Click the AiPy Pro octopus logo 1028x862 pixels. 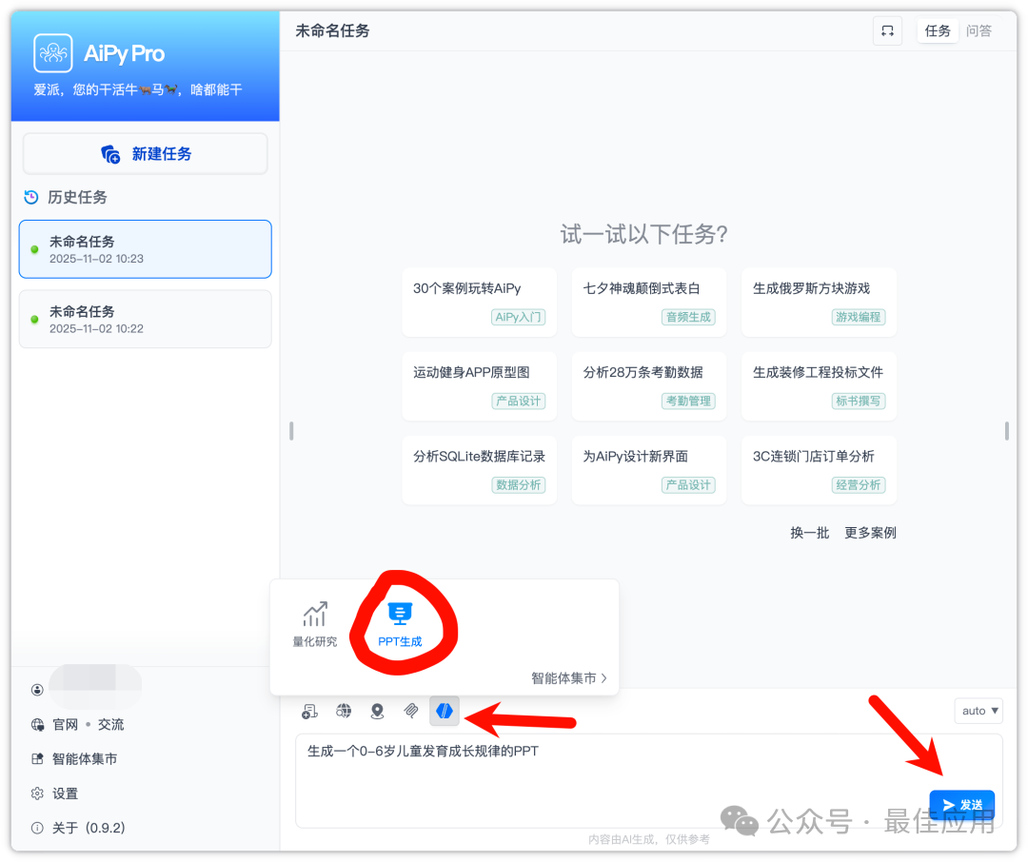[x=52, y=52]
